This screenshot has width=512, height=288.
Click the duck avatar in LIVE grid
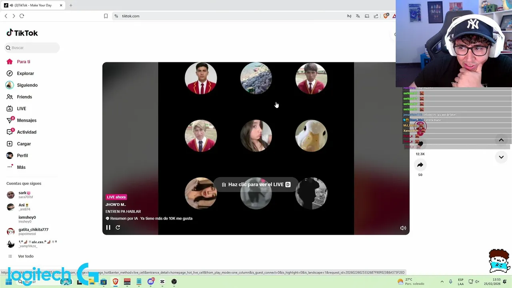pos(311,136)
